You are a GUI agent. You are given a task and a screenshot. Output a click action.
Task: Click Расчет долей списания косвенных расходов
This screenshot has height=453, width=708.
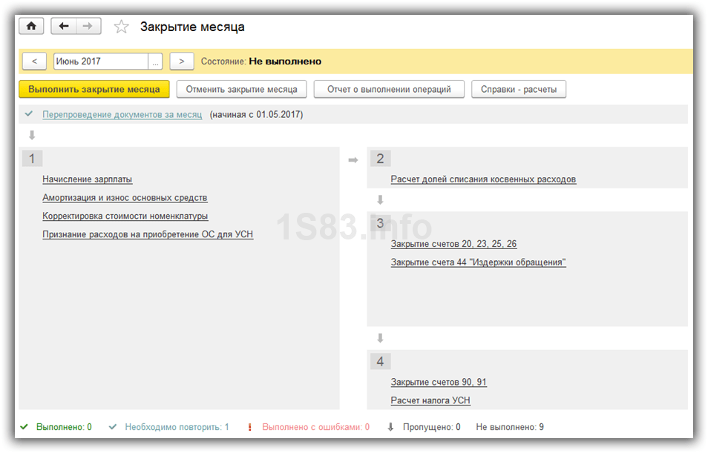pos(483,179)
